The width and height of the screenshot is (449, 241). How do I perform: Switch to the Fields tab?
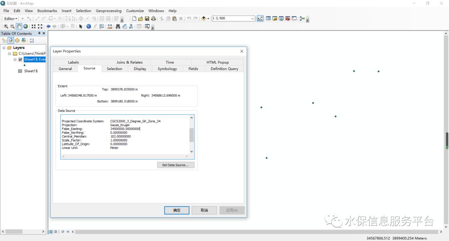[x=193, y=69]
